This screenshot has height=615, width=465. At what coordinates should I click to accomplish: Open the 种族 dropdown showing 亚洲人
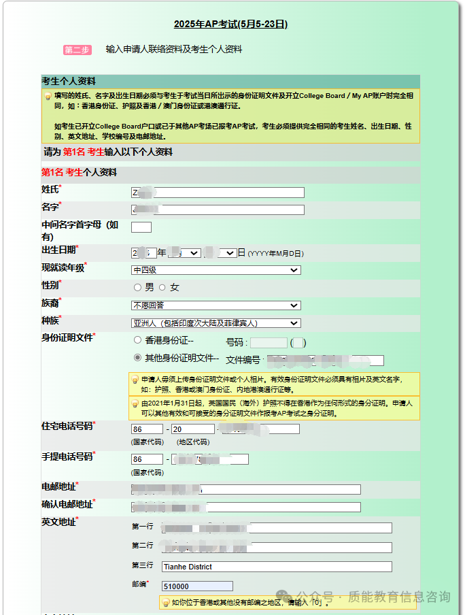[216, 323]
